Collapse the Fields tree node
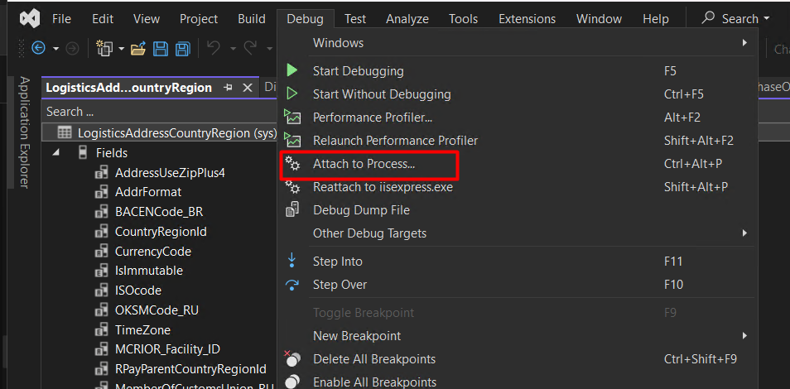 click(x=56, y=153)
